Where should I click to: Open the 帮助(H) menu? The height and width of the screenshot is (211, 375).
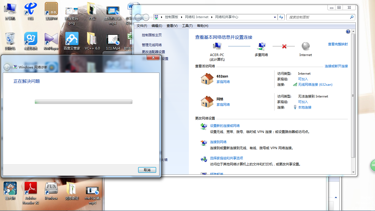(203, 26)
